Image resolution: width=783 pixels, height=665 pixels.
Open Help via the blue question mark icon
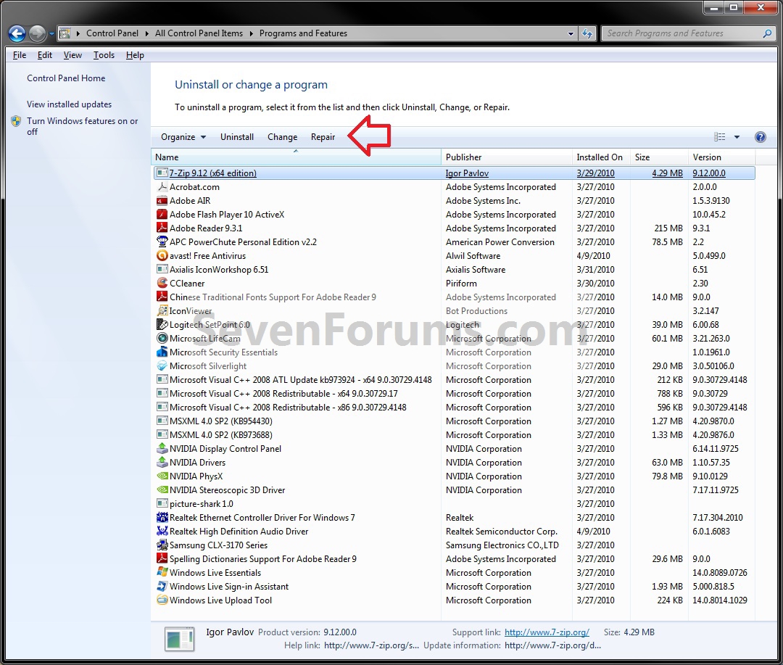coord(761,136)
